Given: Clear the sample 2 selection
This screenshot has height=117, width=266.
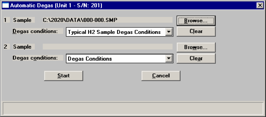Looking at the screenshot, I should [x=196, y=58].
